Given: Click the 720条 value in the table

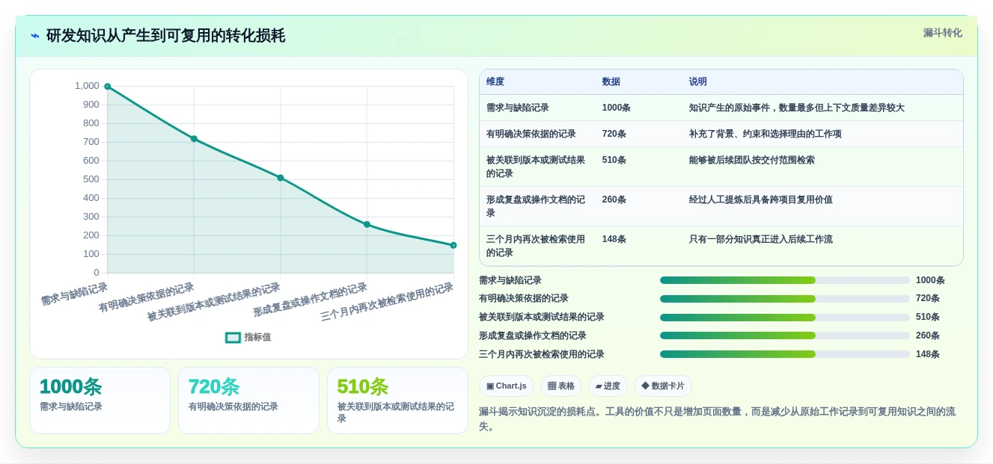Looking at the screenshot, I should [614, 134].
